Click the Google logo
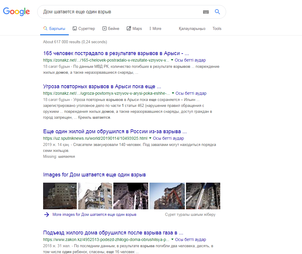Screen dimensions: 302x254 (16, 12)
